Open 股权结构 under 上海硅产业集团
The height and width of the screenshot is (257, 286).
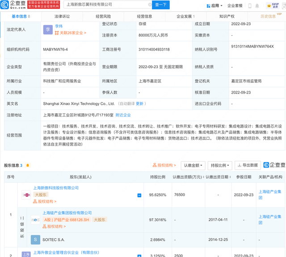[x=54, y=227]
